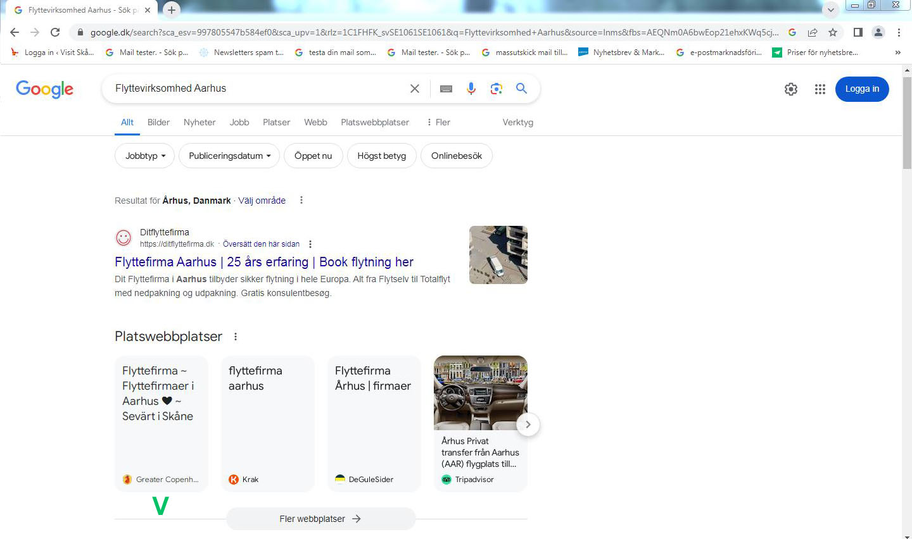Select the Allt results tab
Viewport: 912px width, 539px height.
[127, 122]
